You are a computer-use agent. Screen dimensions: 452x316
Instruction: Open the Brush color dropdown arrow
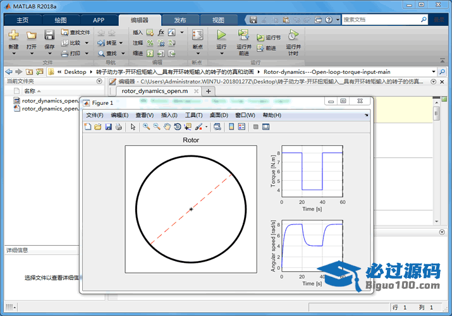point(206,127)
